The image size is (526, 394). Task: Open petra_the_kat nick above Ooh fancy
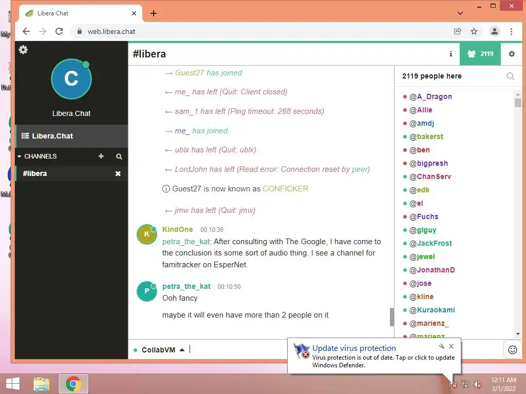point(186,286)
